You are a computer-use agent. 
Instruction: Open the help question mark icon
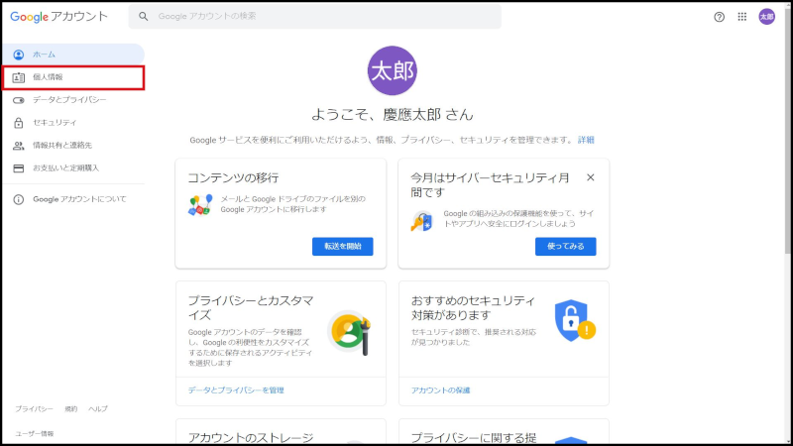pyautogui.click(x=720, y=17)
